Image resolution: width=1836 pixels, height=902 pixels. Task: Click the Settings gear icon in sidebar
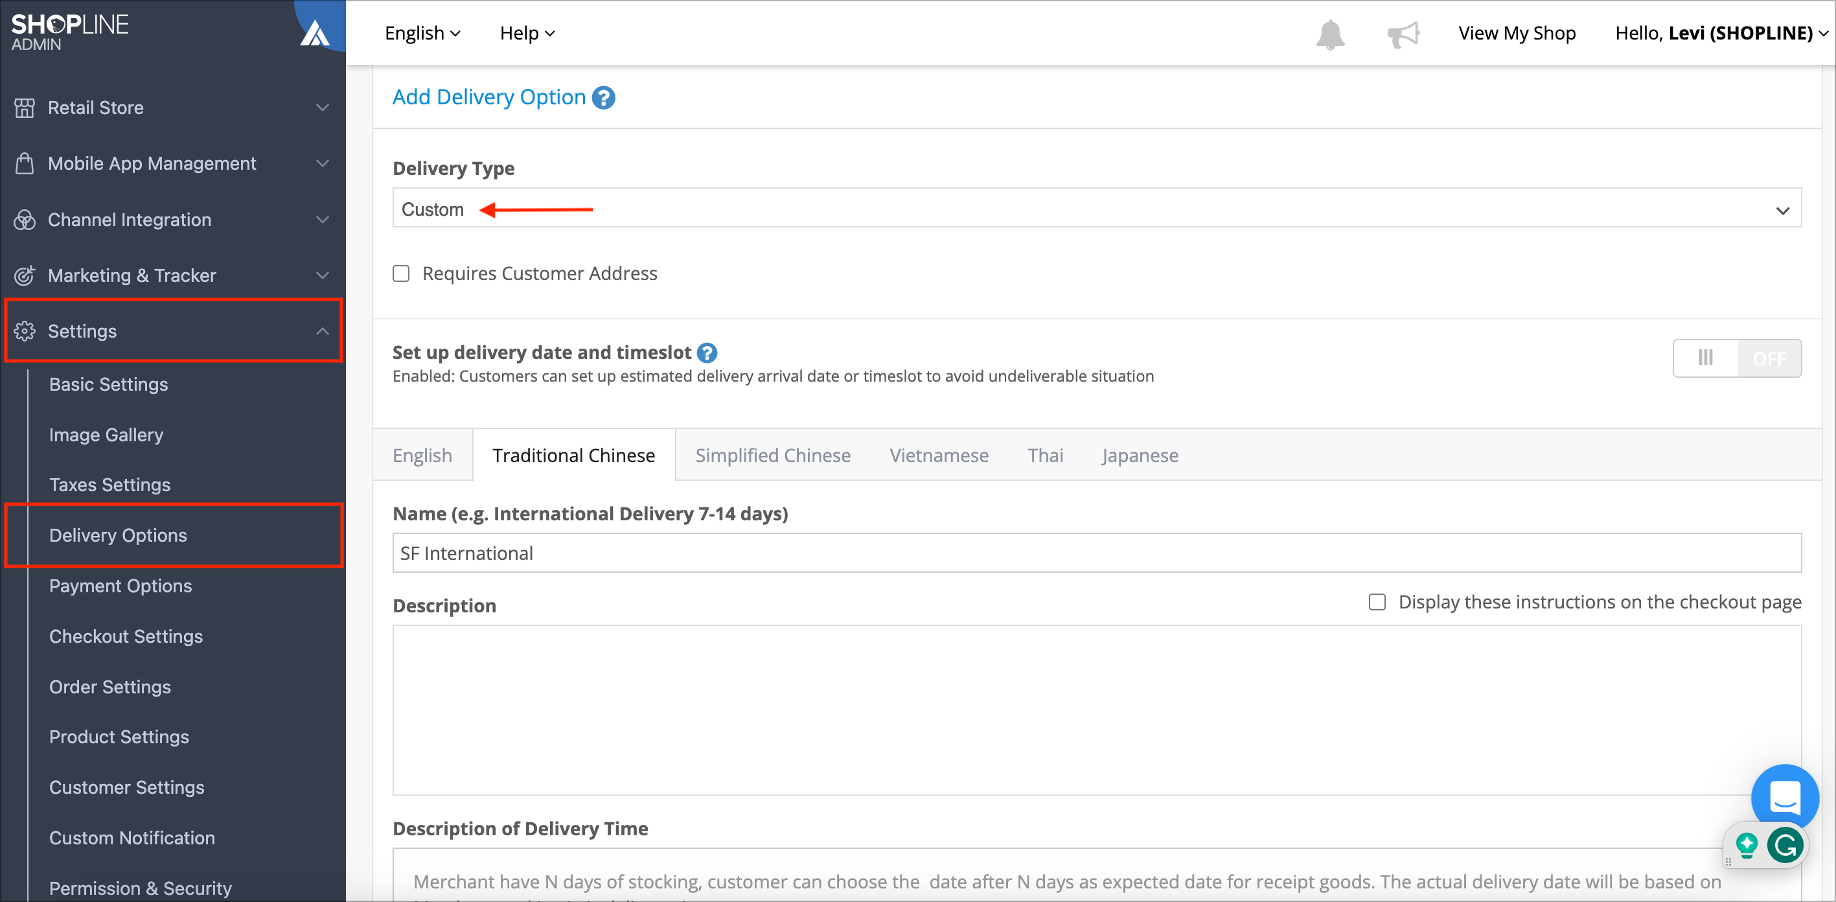(25, 332)
